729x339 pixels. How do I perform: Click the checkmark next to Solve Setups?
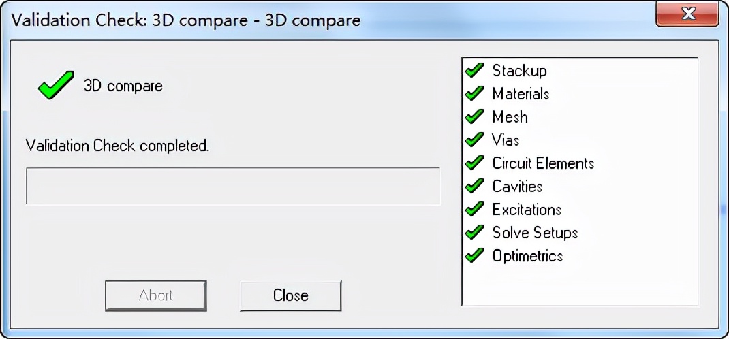click(x=474, y=232)
